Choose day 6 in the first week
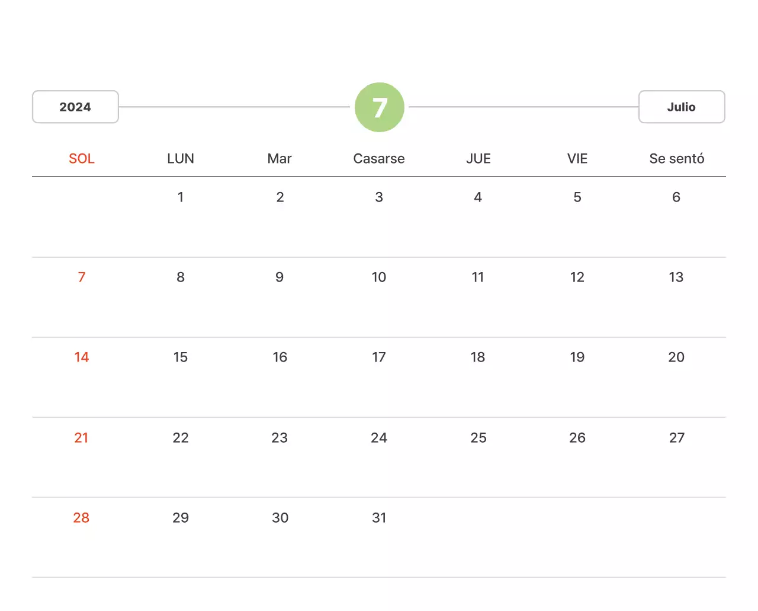 pos(676,197)
